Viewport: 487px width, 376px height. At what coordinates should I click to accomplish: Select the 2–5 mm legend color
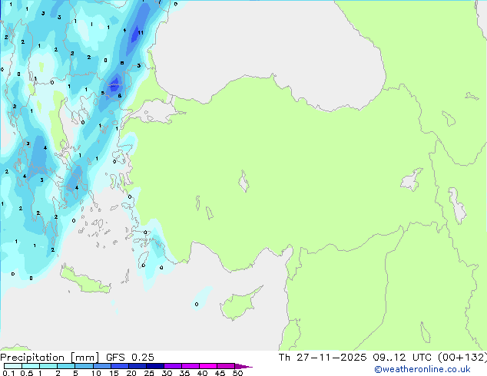pos(66,366)
